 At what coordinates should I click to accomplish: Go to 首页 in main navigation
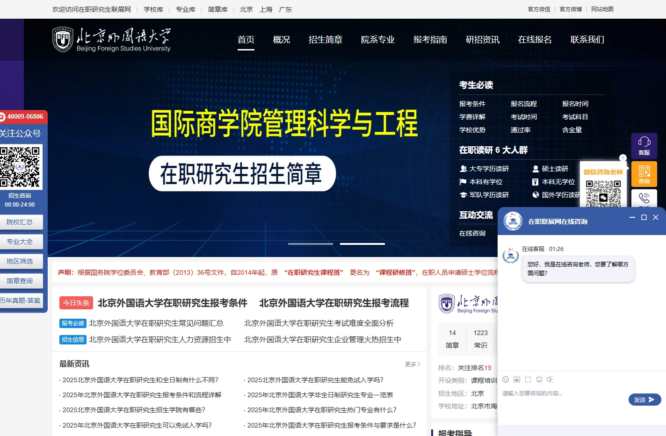click(x=246, y=40)
